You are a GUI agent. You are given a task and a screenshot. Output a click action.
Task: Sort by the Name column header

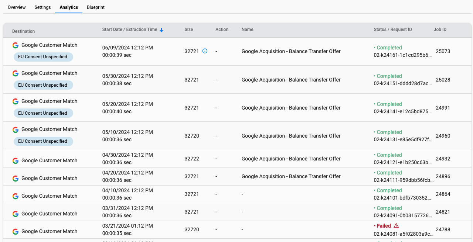pyautogui.click(x=248, y=30)
